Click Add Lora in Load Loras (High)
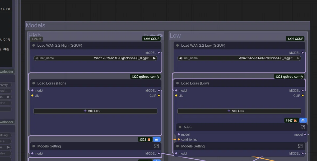Image resolution: width=317 pixels, height=161 pixels. tap(95, 111)
